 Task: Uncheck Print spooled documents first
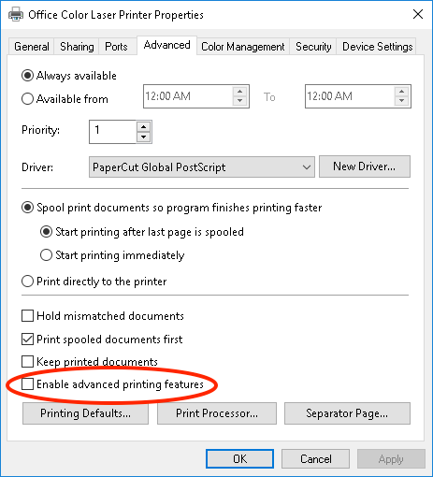(27, 340)
